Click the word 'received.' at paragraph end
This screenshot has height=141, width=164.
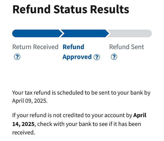pos(24,133)
